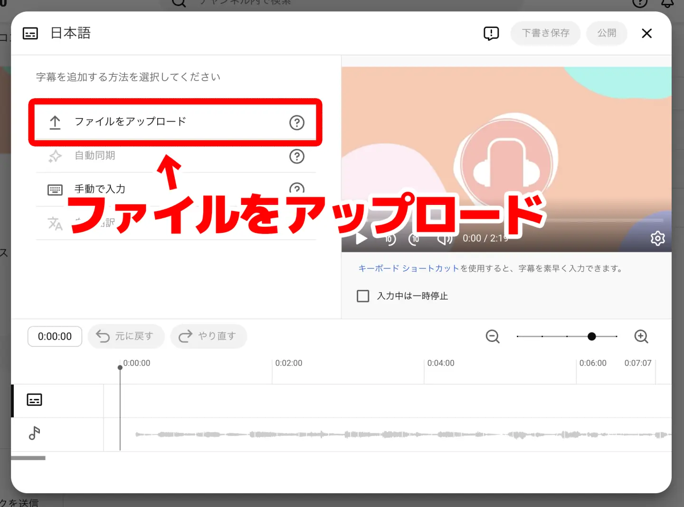Enable the 入力中は一時停止 checkbox
This screenshot has height=507, width=684.
[x=362, y=295]
